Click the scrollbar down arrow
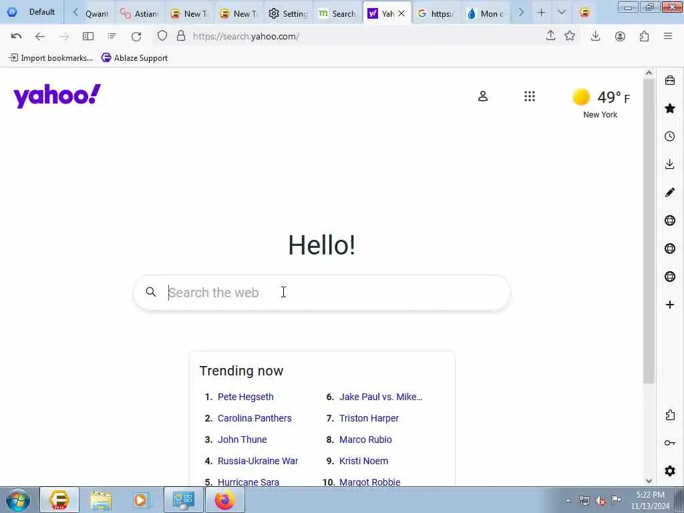The width and height of the screenshot is (684, 513). pyautogui.click(x=649, y=481)
